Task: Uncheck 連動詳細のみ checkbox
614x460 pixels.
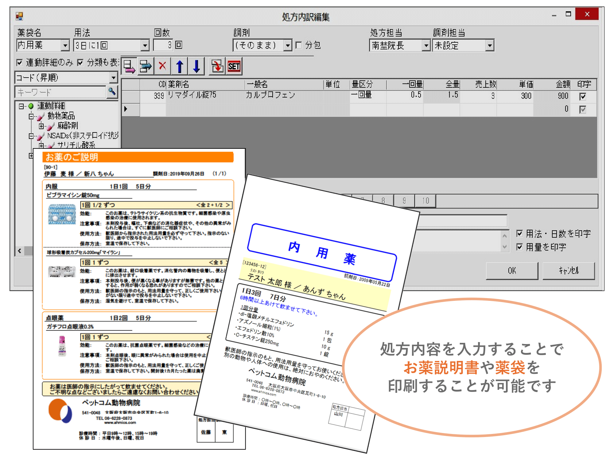Action: point(20,63)
